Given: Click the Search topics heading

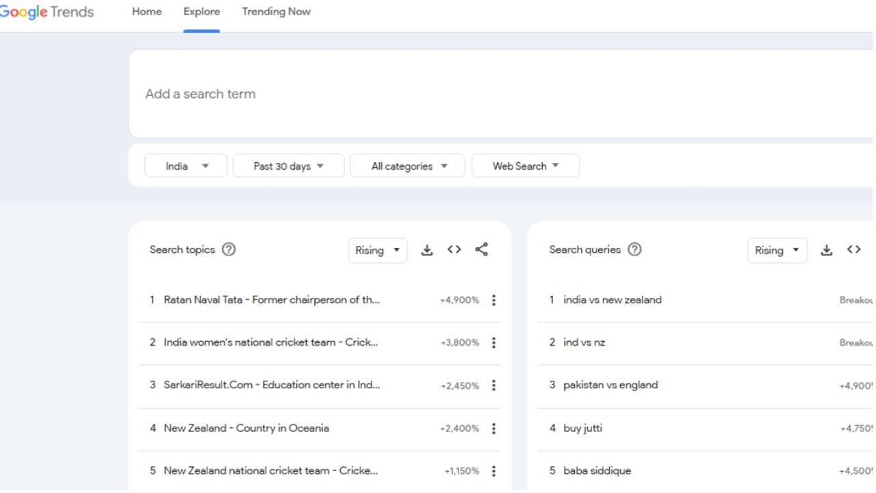Looking at the screenshot, I should point(182,250).
